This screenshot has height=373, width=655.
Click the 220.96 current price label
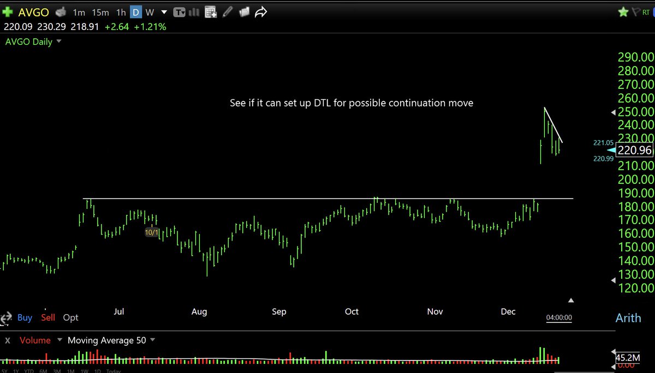tap(634, 150)
